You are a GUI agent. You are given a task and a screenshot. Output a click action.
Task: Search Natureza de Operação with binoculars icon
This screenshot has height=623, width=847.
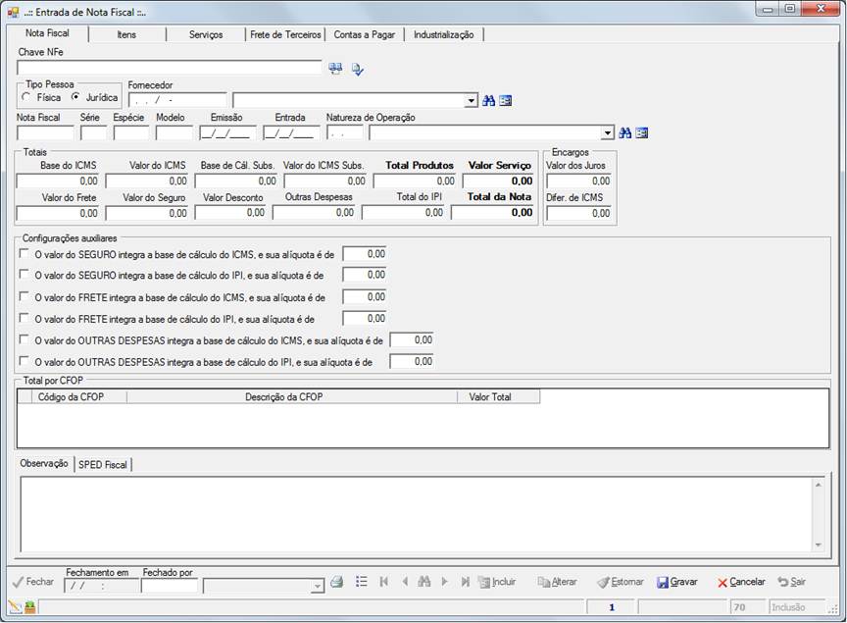[625, 133]
